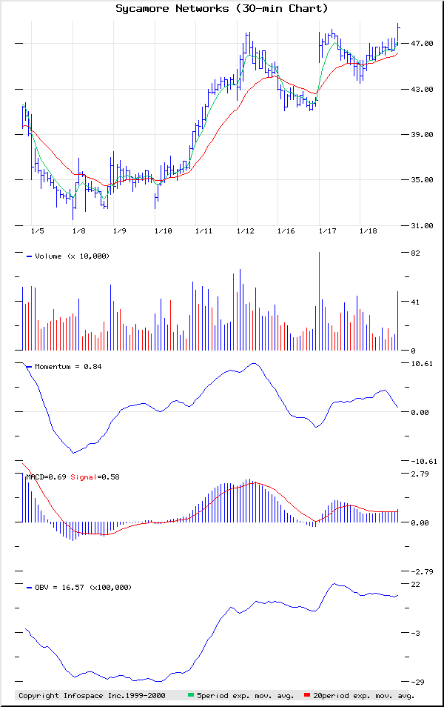Image resolution: width=444 pixels, height=707 pixels.
Task: Click the 1/18 date label
Action: pos(368,231)
